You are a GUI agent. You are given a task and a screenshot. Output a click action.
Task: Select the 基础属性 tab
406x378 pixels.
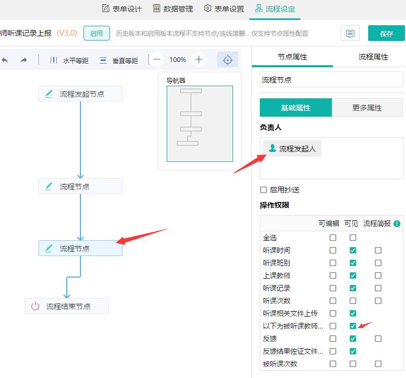296,107
